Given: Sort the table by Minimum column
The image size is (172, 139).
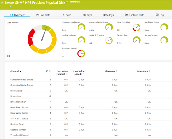Looking at the screenshot, I should click(110, 71).
